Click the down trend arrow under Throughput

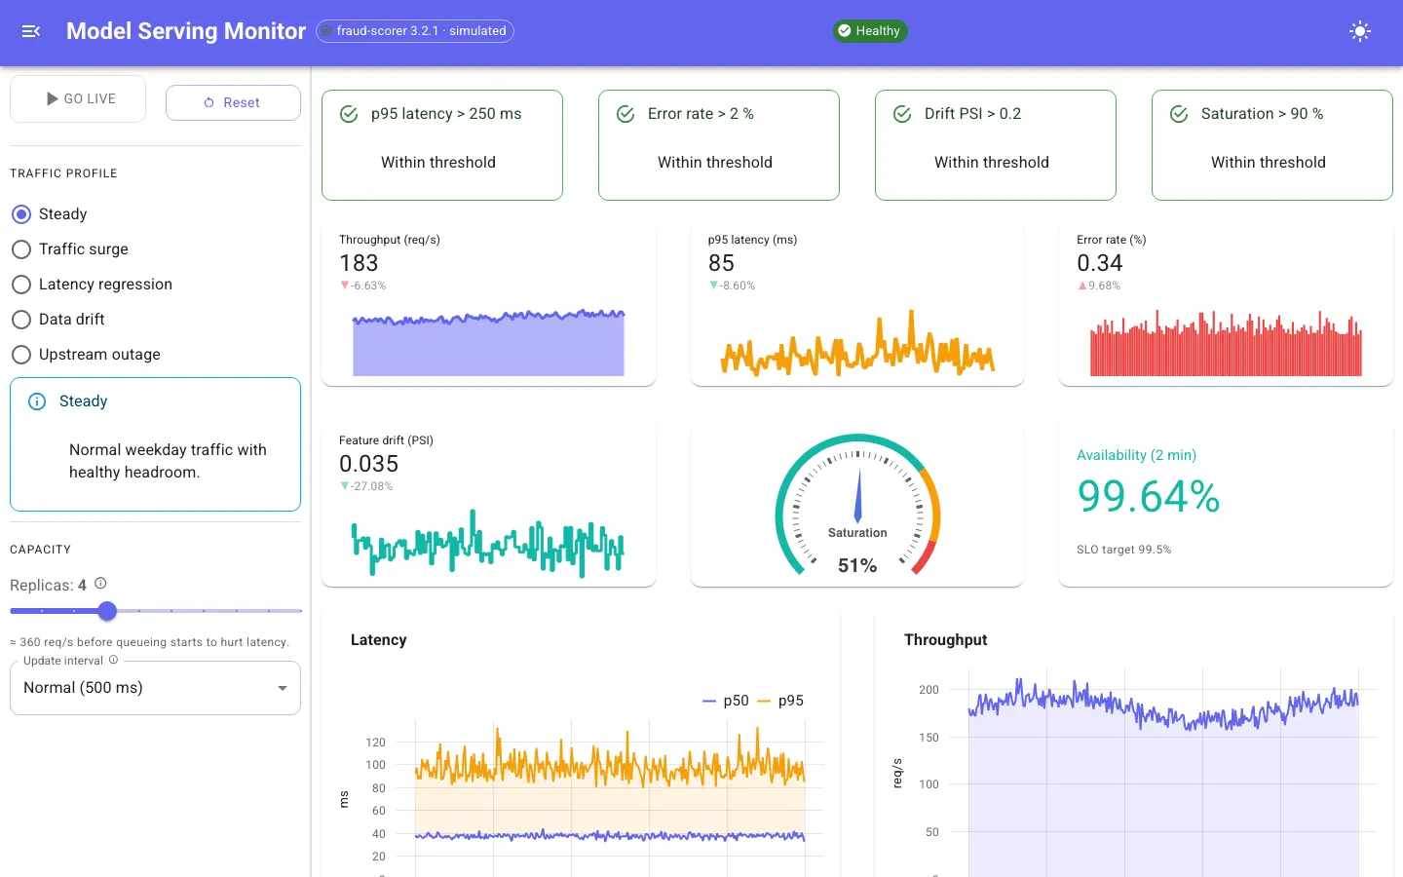coord(344,286)
